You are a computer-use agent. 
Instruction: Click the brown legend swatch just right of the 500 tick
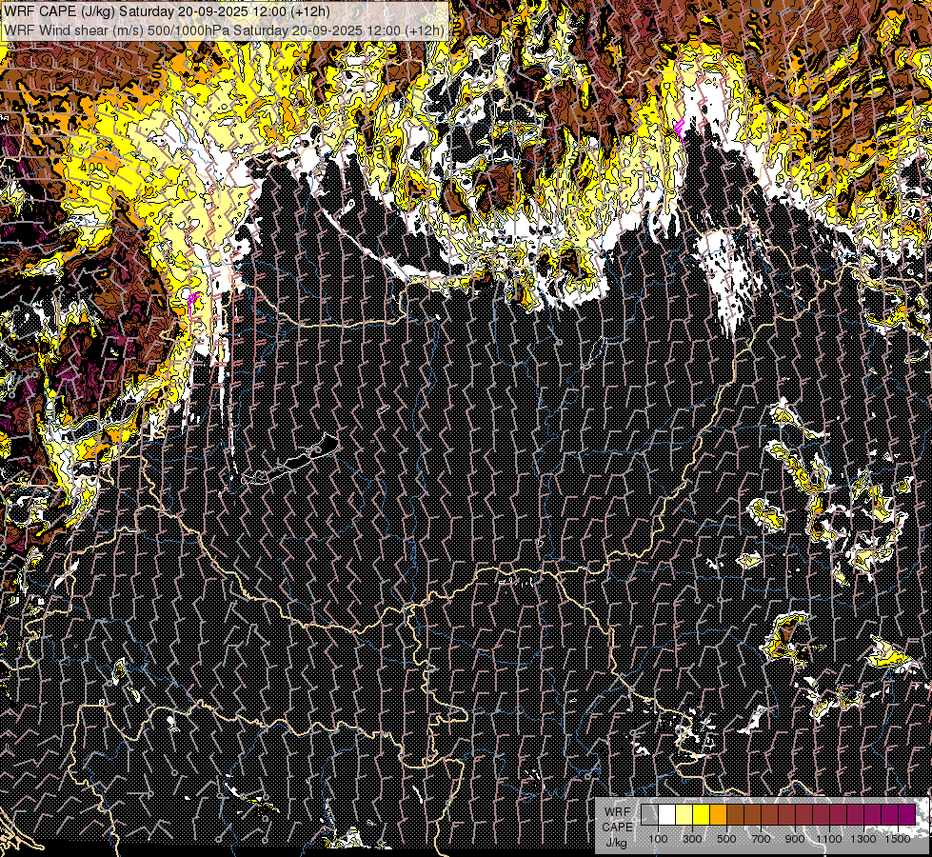[735, 815]
